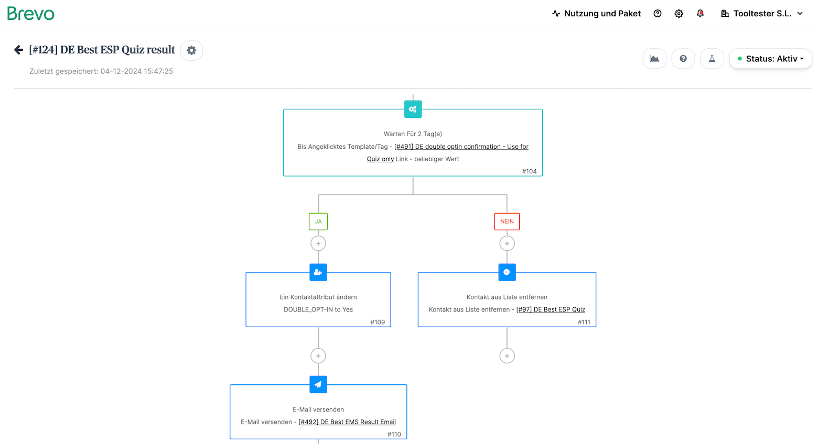Add a step under the JA branch

pyautogui.click(x=318, y=243)
